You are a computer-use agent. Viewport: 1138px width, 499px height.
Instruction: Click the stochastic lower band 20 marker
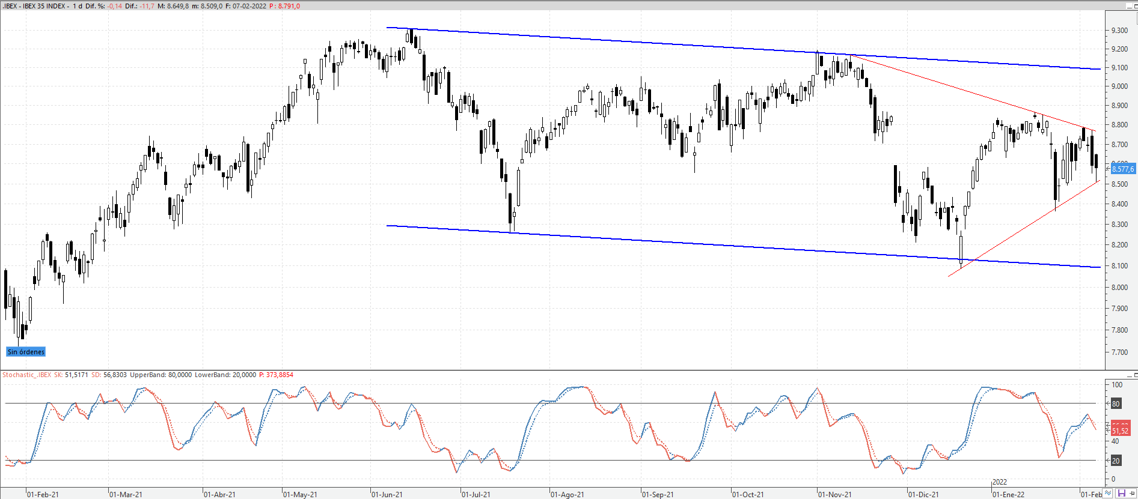[1116, 461]
